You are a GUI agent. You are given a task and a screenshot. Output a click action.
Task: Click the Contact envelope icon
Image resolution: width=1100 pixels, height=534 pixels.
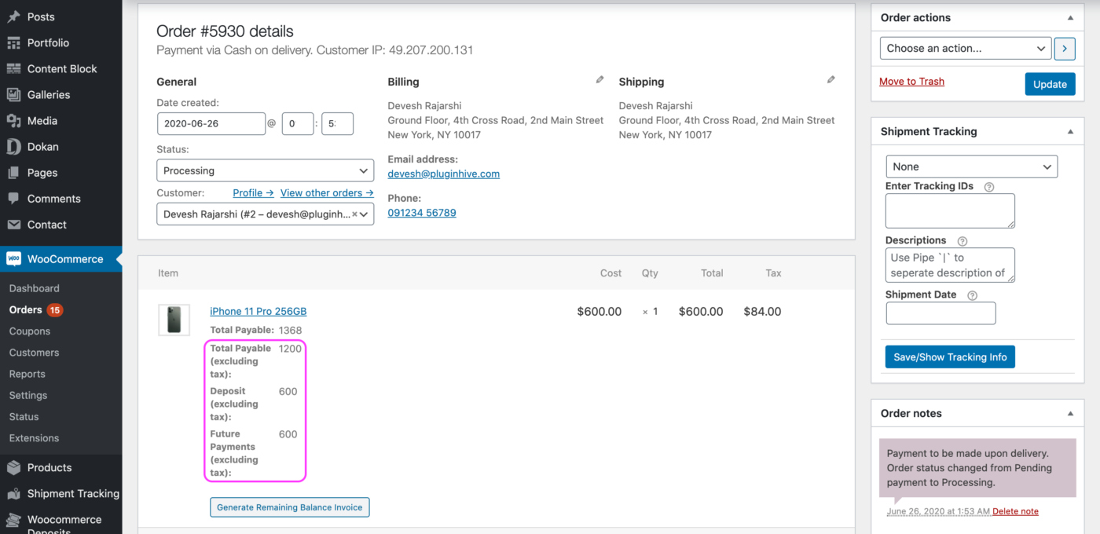point(13,224)
